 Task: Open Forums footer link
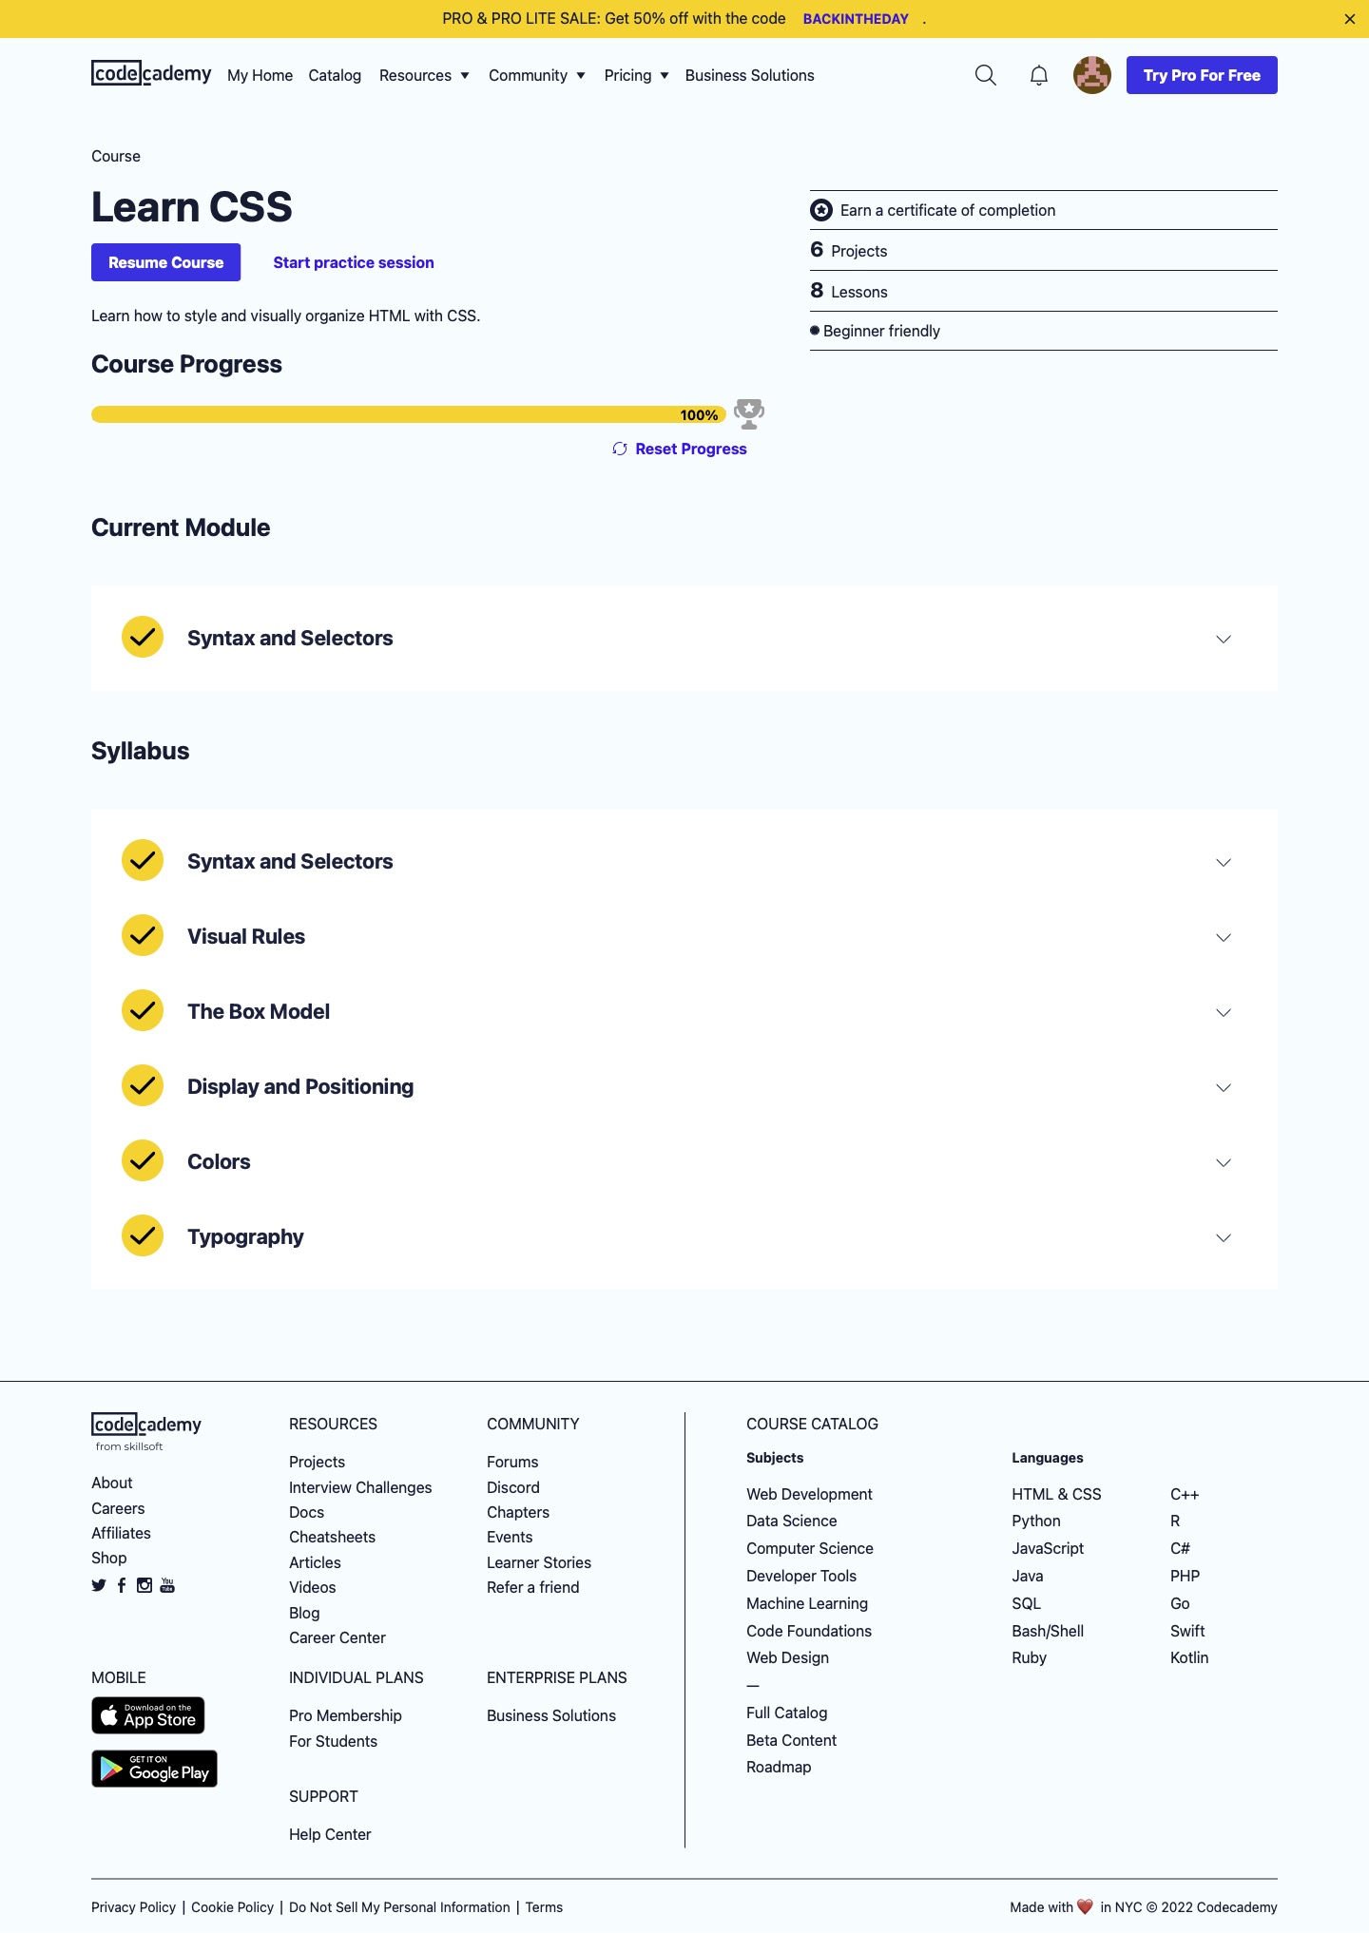(512, 1462)
